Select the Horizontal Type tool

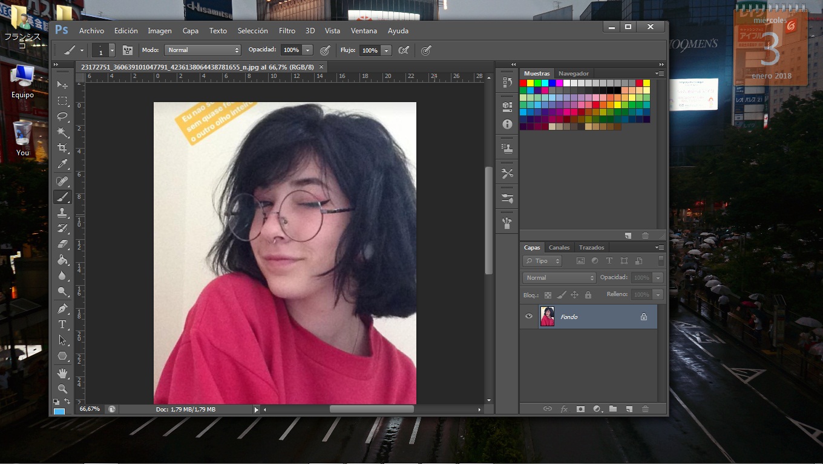(62, 324)
